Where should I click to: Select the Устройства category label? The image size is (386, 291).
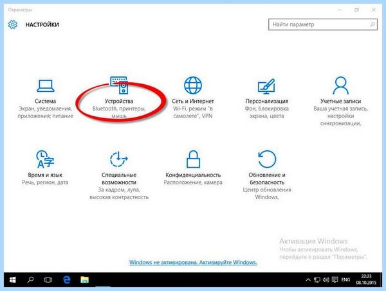[119, 101]
